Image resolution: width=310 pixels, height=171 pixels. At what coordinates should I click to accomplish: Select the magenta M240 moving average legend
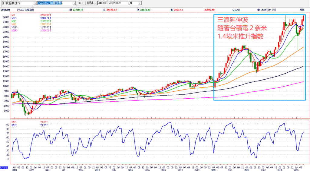click(x=15, y=31)
